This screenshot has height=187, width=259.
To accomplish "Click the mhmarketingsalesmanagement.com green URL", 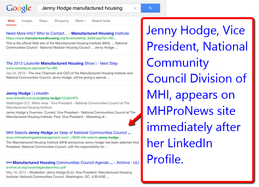I will coord(63,137).
